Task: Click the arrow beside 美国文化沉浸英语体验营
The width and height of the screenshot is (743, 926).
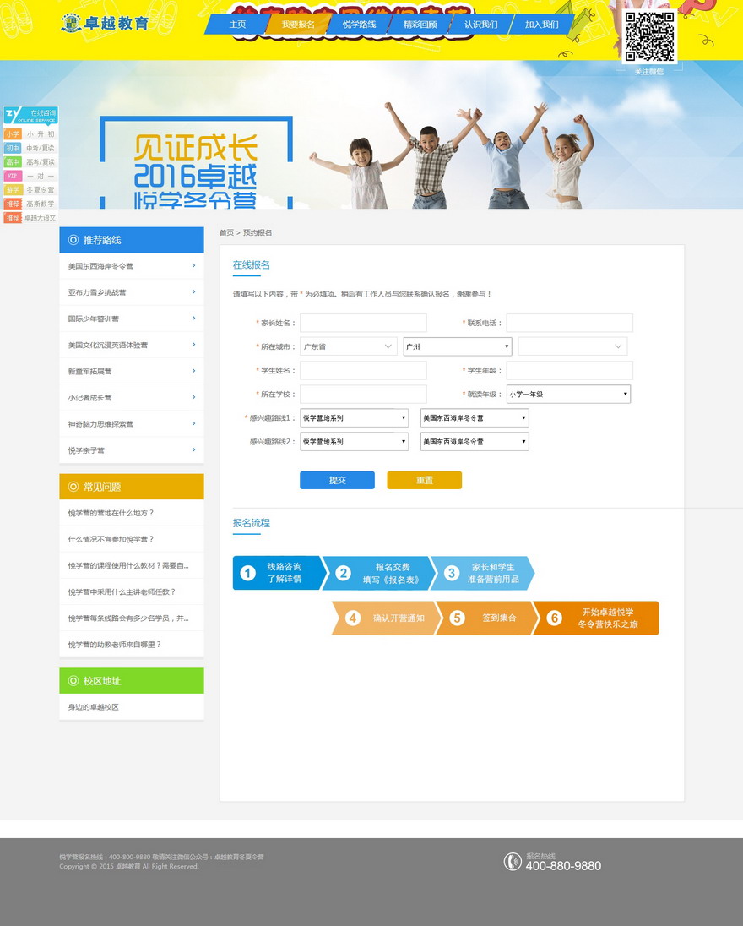Action: tap(193, 345)
